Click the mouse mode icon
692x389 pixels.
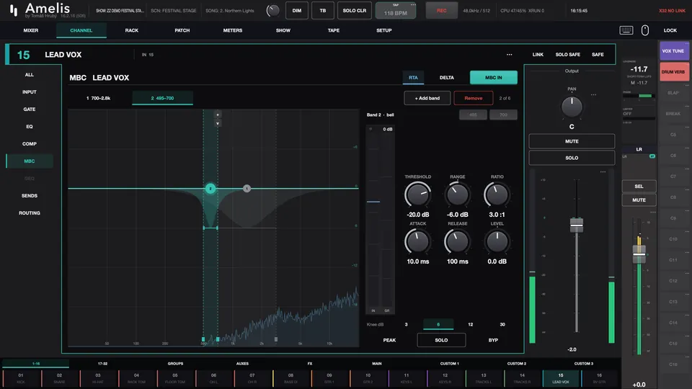point(644,30)
